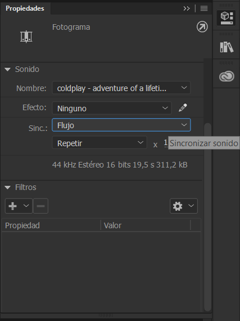Collapse the Sonido section

7,69
